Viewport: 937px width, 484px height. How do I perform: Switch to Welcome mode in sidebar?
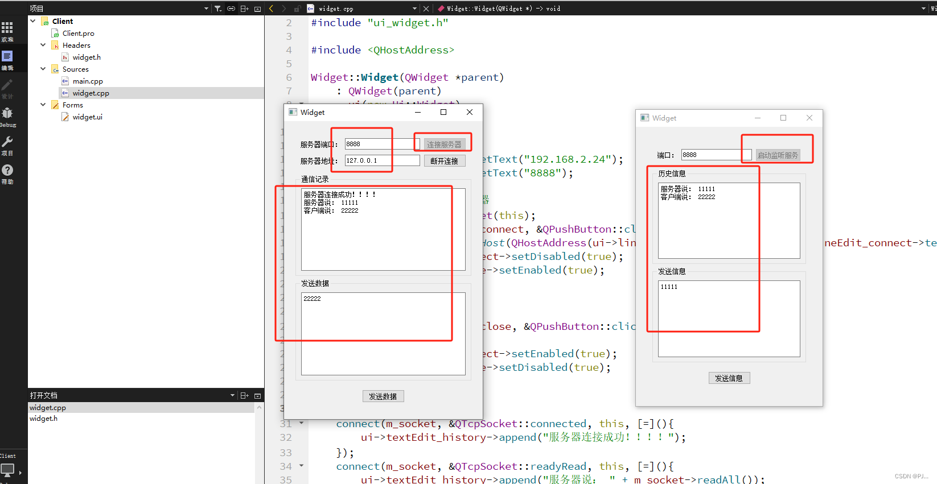click(x=7, y=31)
